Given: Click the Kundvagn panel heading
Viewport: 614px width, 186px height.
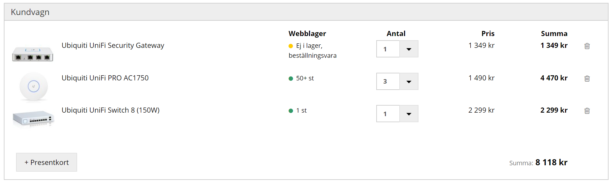Looking at the screenshot, I should [x=30, y=12].
